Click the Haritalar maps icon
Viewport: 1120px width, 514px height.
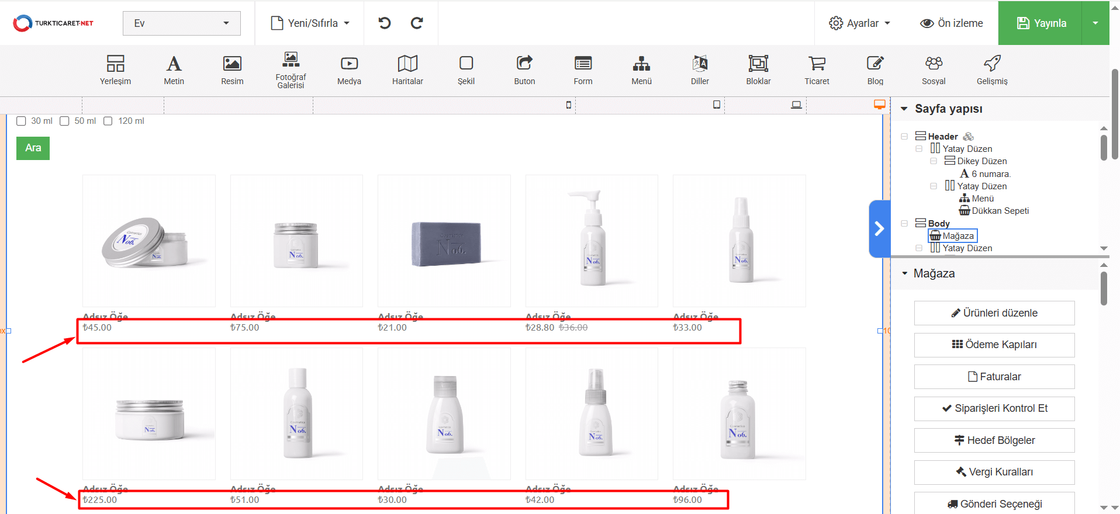(407, 70)
